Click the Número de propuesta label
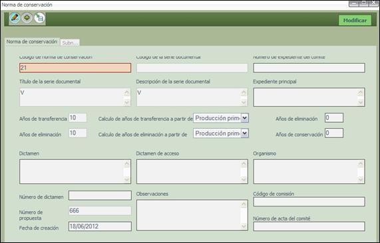Screen dimensions: 380x243 (x=31, y=215)
